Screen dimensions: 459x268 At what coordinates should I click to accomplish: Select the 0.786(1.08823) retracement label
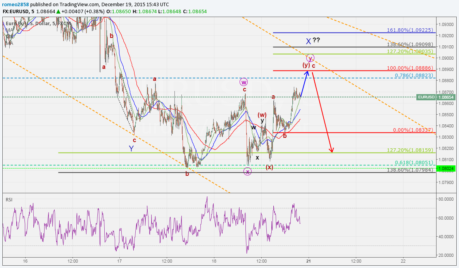[x=414, y=75]
